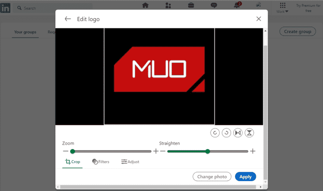Click the vertical scrollbar's down arrow
323x191 pixels.
click(x=265, y=182)
